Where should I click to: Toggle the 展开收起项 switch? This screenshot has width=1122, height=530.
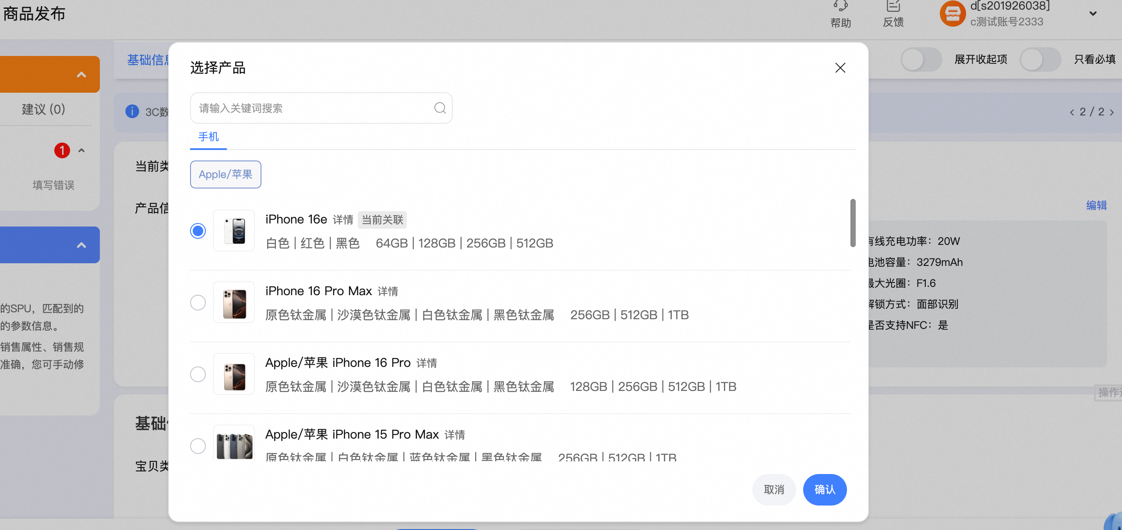point(921,59)
